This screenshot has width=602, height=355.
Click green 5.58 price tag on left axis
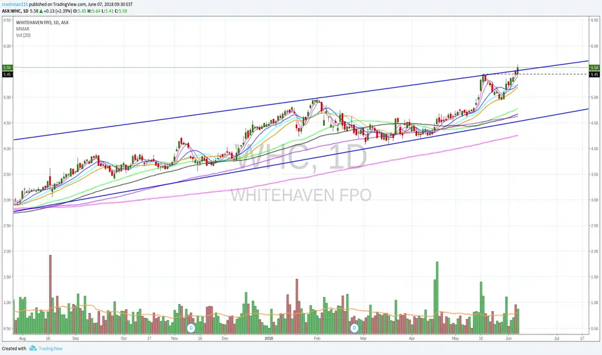click(7, 68)
